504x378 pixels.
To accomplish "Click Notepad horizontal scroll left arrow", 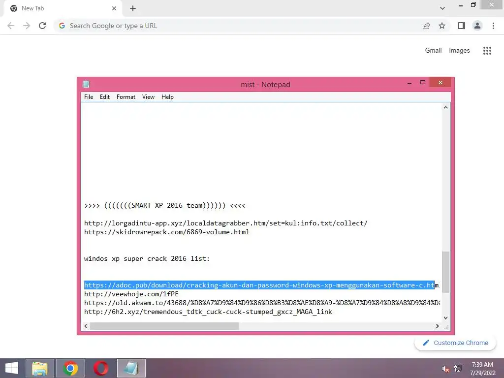I will pos(86,326).
